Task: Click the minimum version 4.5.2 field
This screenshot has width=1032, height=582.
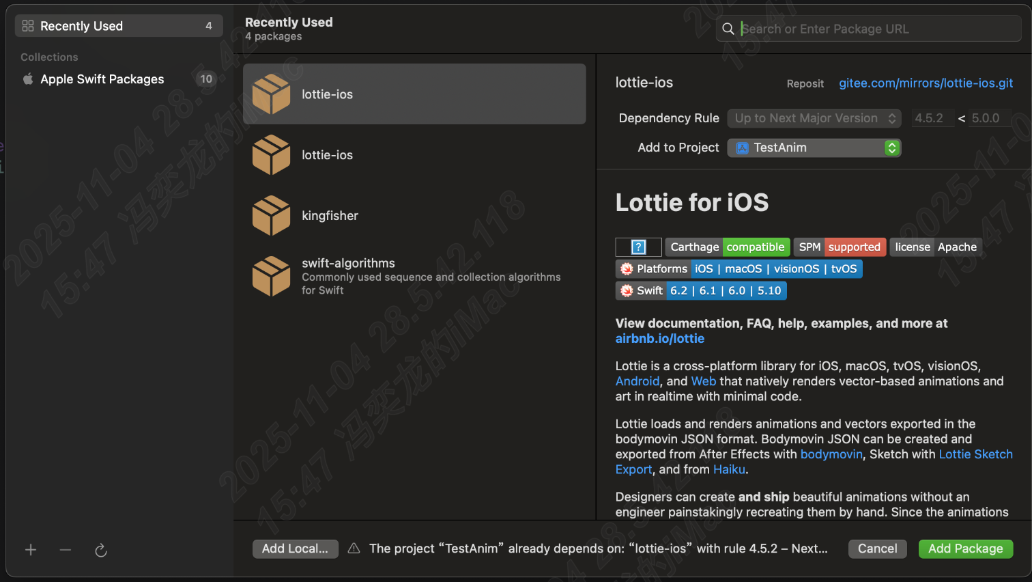Action: click(x=933, y=118)
